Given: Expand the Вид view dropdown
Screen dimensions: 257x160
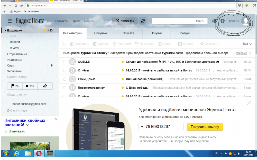Looking at the screenshot, I should (247, 44).
